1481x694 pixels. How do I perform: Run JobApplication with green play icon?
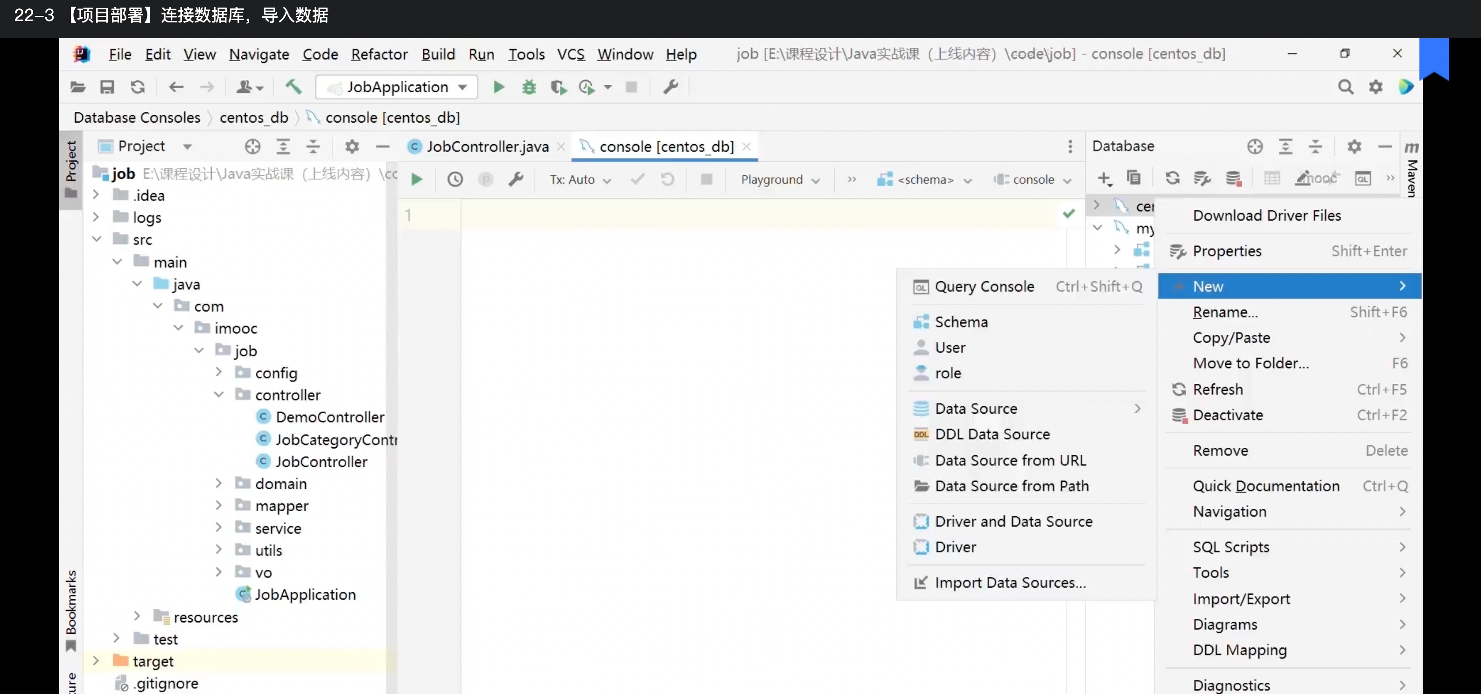tap(498, 87)
